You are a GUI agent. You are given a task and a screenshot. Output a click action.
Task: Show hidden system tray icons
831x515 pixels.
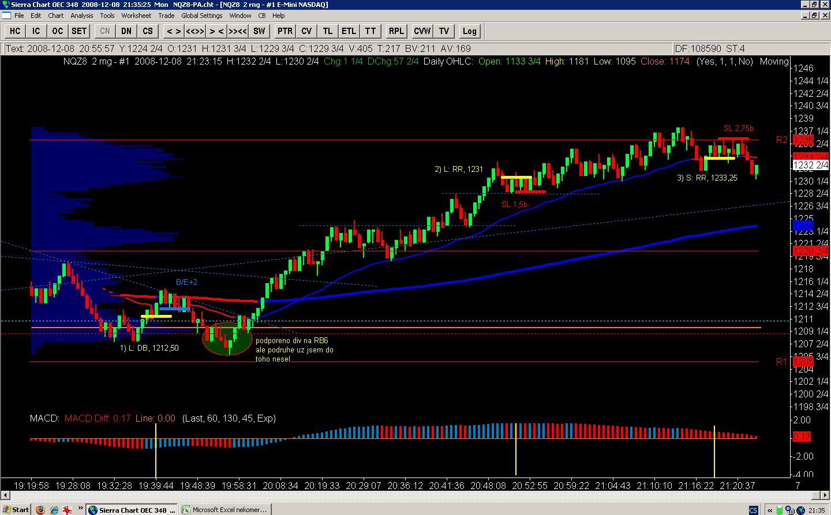coord(769,510)
